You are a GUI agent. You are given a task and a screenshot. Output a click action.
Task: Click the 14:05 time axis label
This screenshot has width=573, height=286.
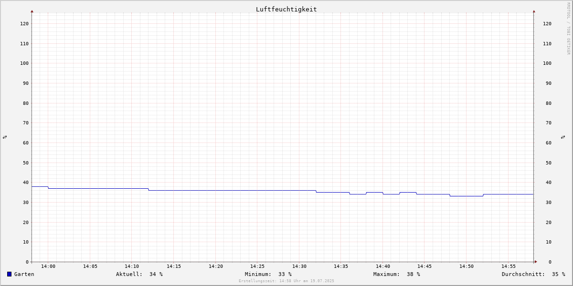[90, 266]
